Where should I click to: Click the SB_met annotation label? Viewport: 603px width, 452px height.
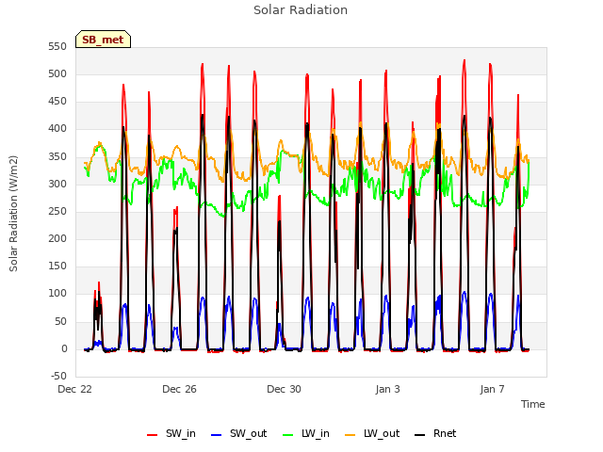[x=103, y=40]
